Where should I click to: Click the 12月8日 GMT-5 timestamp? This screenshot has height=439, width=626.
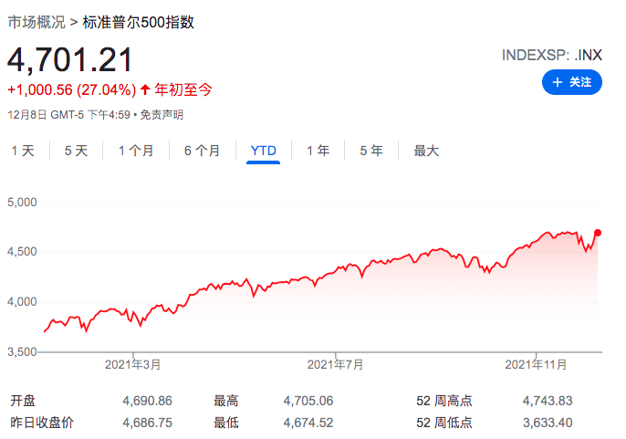[69, 115]
